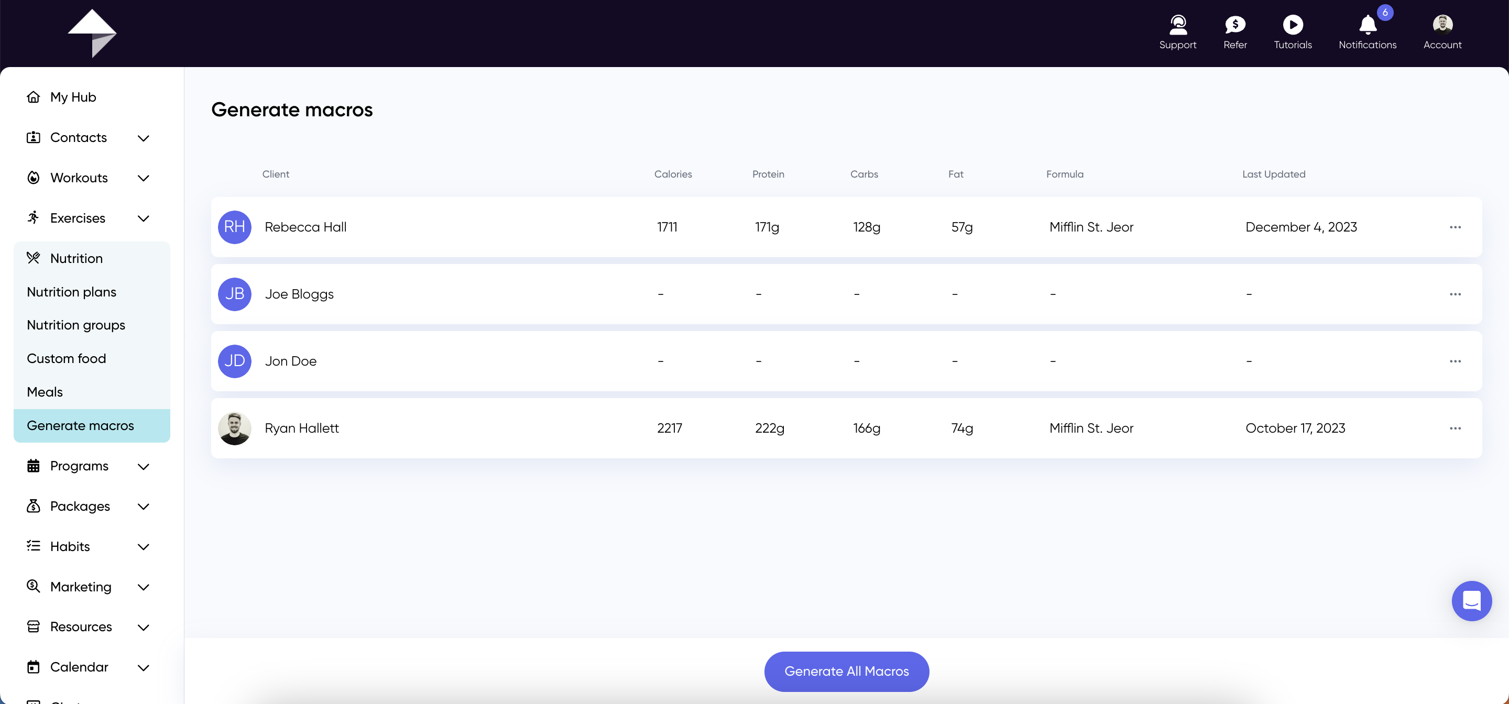1509x704 pixels.
Task: Click the My Hub home icon
Action: 34,96
